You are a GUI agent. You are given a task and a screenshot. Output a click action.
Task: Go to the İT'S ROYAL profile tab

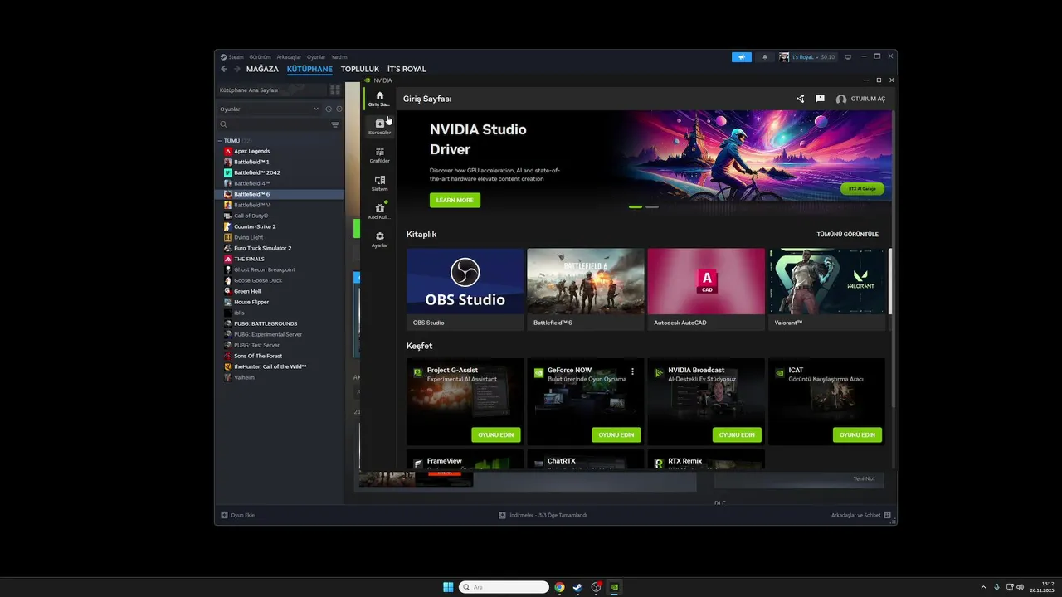click(x=407, y=70)
